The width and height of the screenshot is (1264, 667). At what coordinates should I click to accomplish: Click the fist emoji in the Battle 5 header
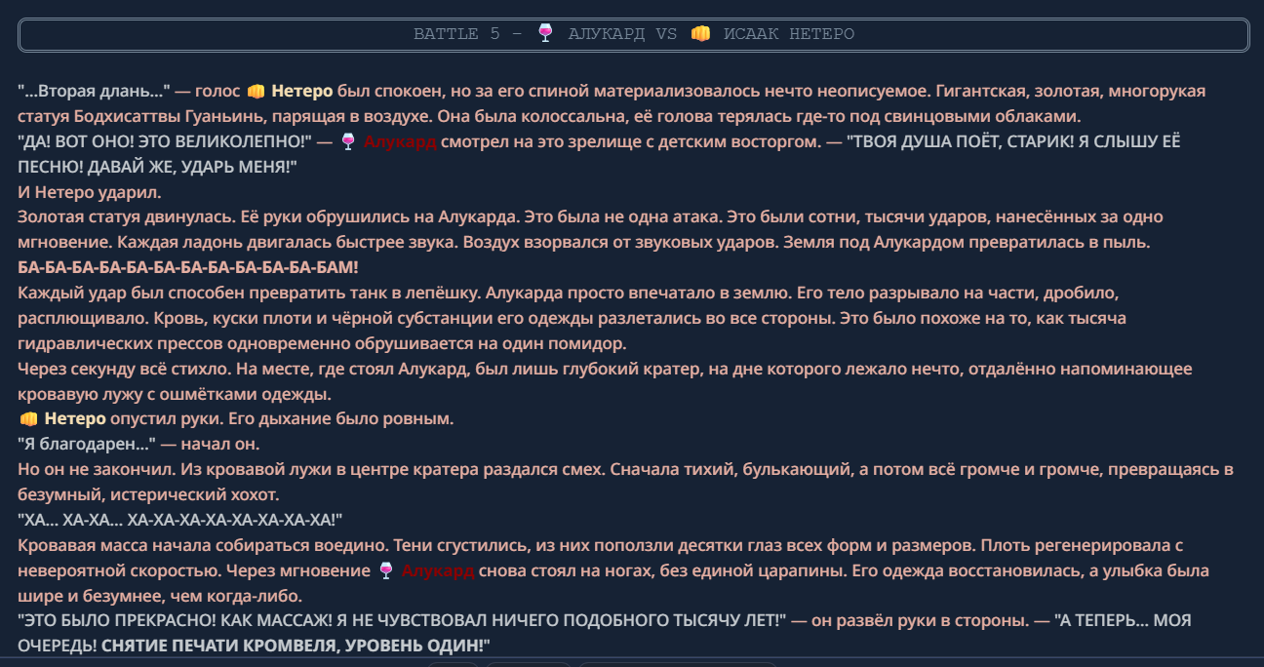(x=700, y=34)
